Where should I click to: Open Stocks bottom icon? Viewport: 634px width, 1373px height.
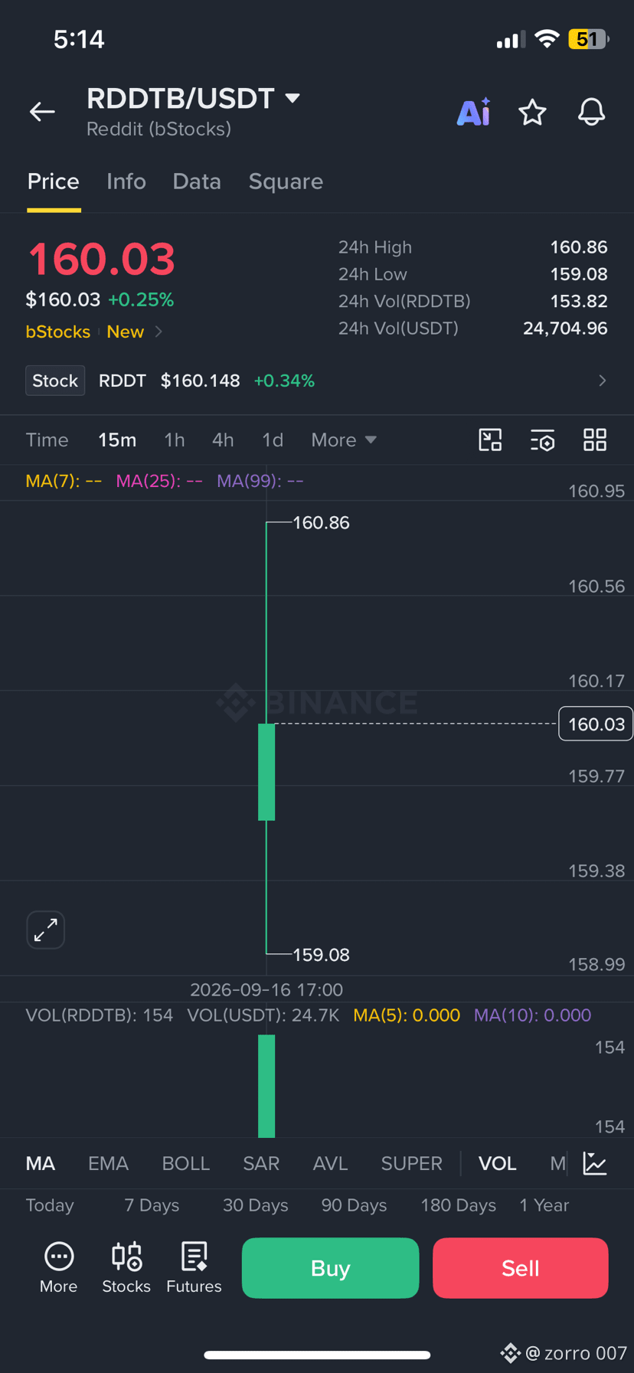click(126, 1268)
